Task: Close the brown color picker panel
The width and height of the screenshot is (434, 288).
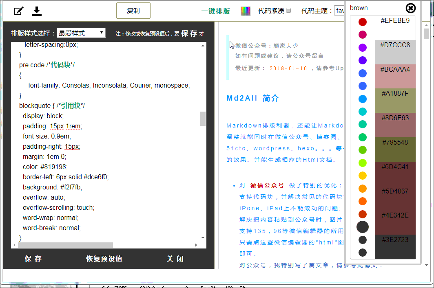Action: pyautogui.click(x=411, y=8)
